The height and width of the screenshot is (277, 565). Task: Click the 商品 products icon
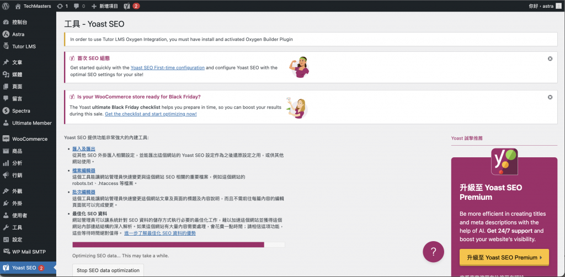click(6, 151)
